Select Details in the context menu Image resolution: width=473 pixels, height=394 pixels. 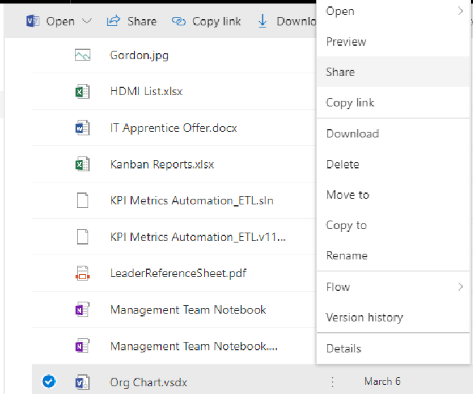point(393,348)
